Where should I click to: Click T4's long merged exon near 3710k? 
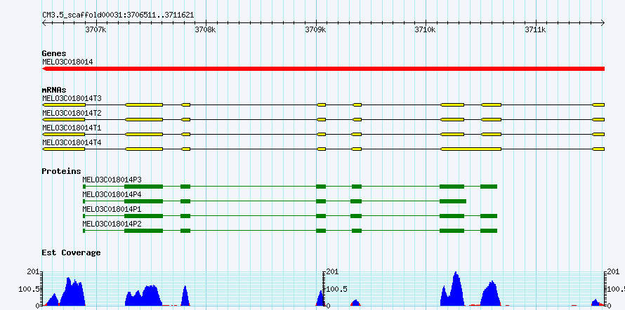(471, 149)
